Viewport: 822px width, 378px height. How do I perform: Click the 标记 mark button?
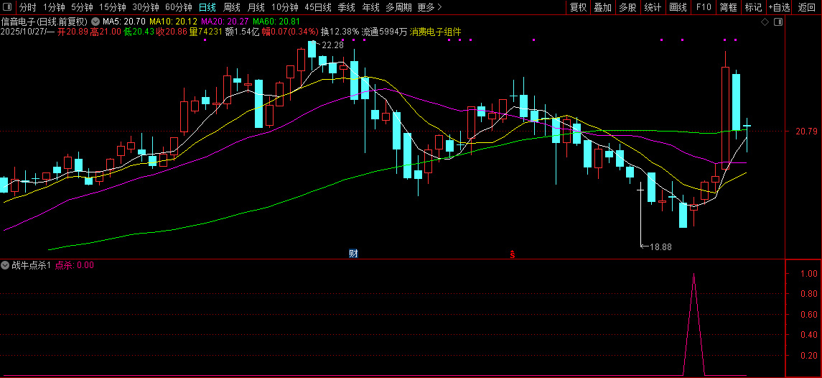pos(753,7)
